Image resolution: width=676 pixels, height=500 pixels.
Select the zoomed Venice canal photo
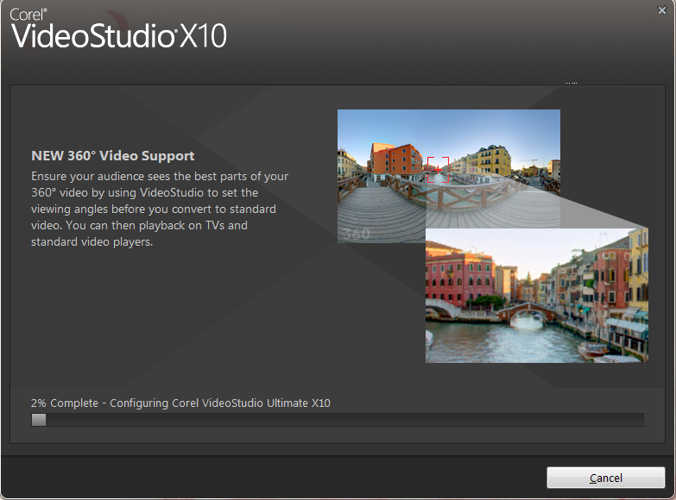coord(536,295)
